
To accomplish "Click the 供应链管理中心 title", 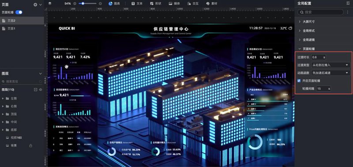I will pyautogui.click(x=171, y=29).
